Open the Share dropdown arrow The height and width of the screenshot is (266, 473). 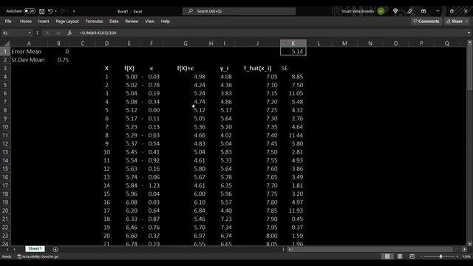pyautogui.click(x=466, y=21)
